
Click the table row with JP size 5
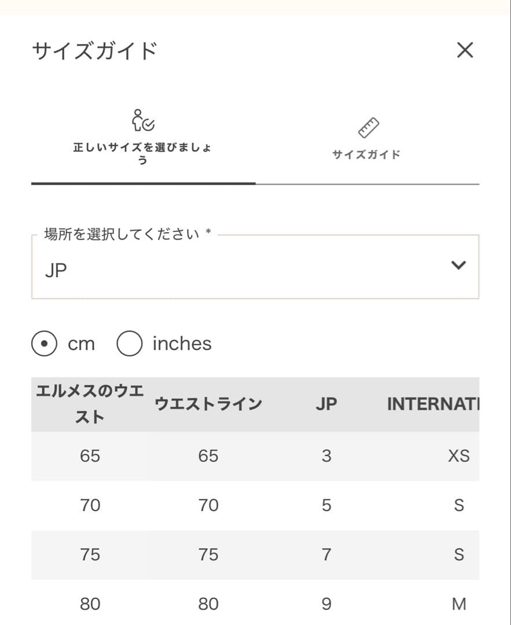click(255, 505)
